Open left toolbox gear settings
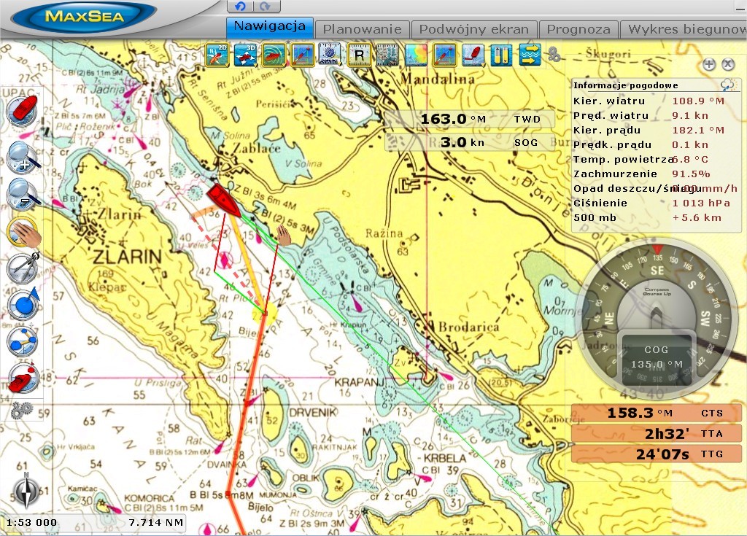This screenshot has width=747, height=536. click(21, 410)
